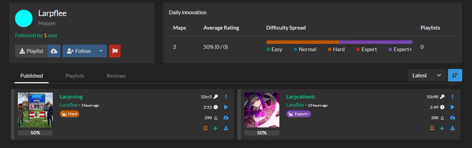Click one-click install cloud icon for Larpcationic
This screenshot has width=472, height=148.
[x=453, y=117]
